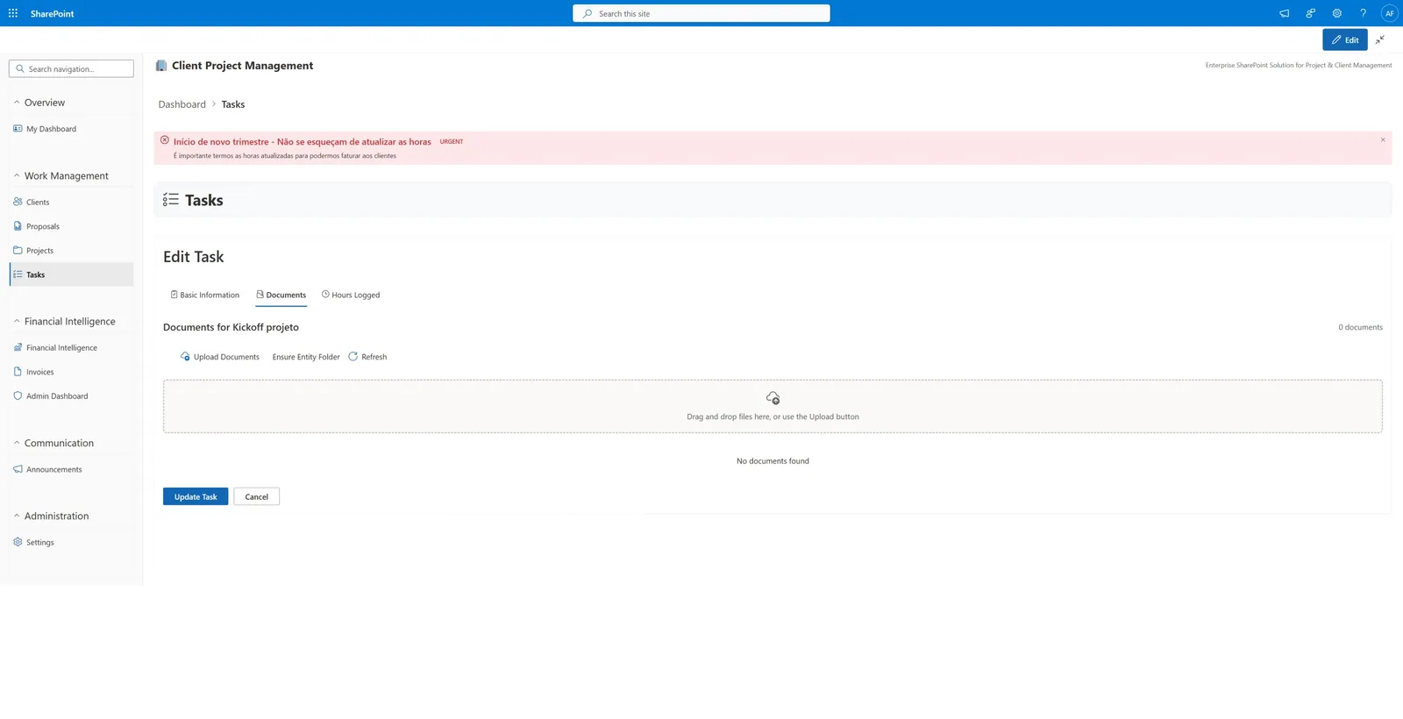Dismiss the urgent announcement banner
Screen dimensions: 1403x719
1383,140
